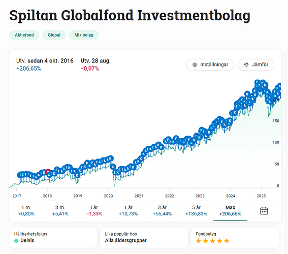Image resolution: width=288 pixels, height=254 pixels.
Task: Click the green Delvis sustainability dot
Action: [x=16, y=240]
